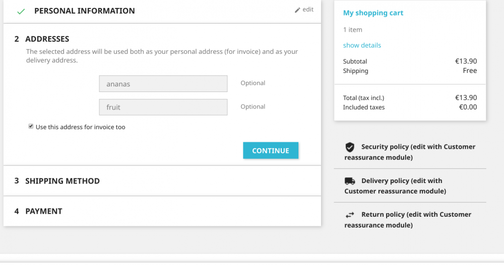Click the Return policy arrows icon
The height and width of the screenshot is (265, 504).
click(350, 215)
